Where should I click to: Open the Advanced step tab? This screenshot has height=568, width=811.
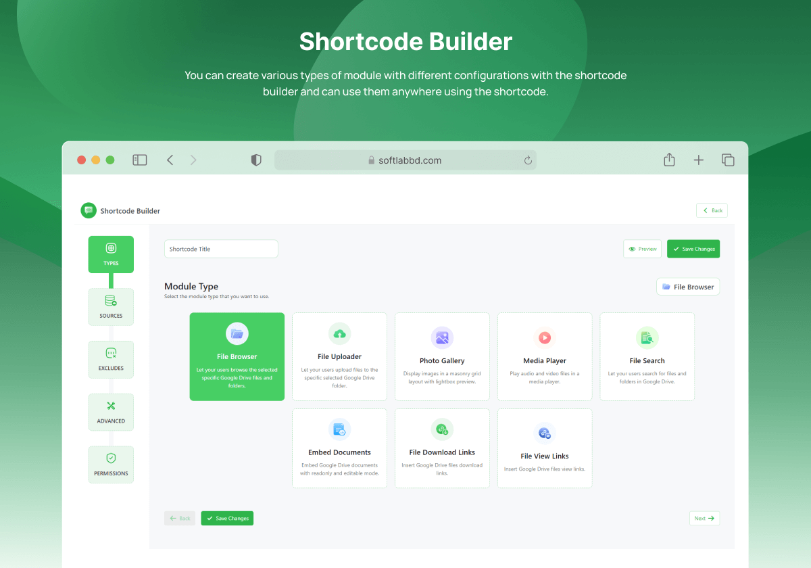[111, 412]
